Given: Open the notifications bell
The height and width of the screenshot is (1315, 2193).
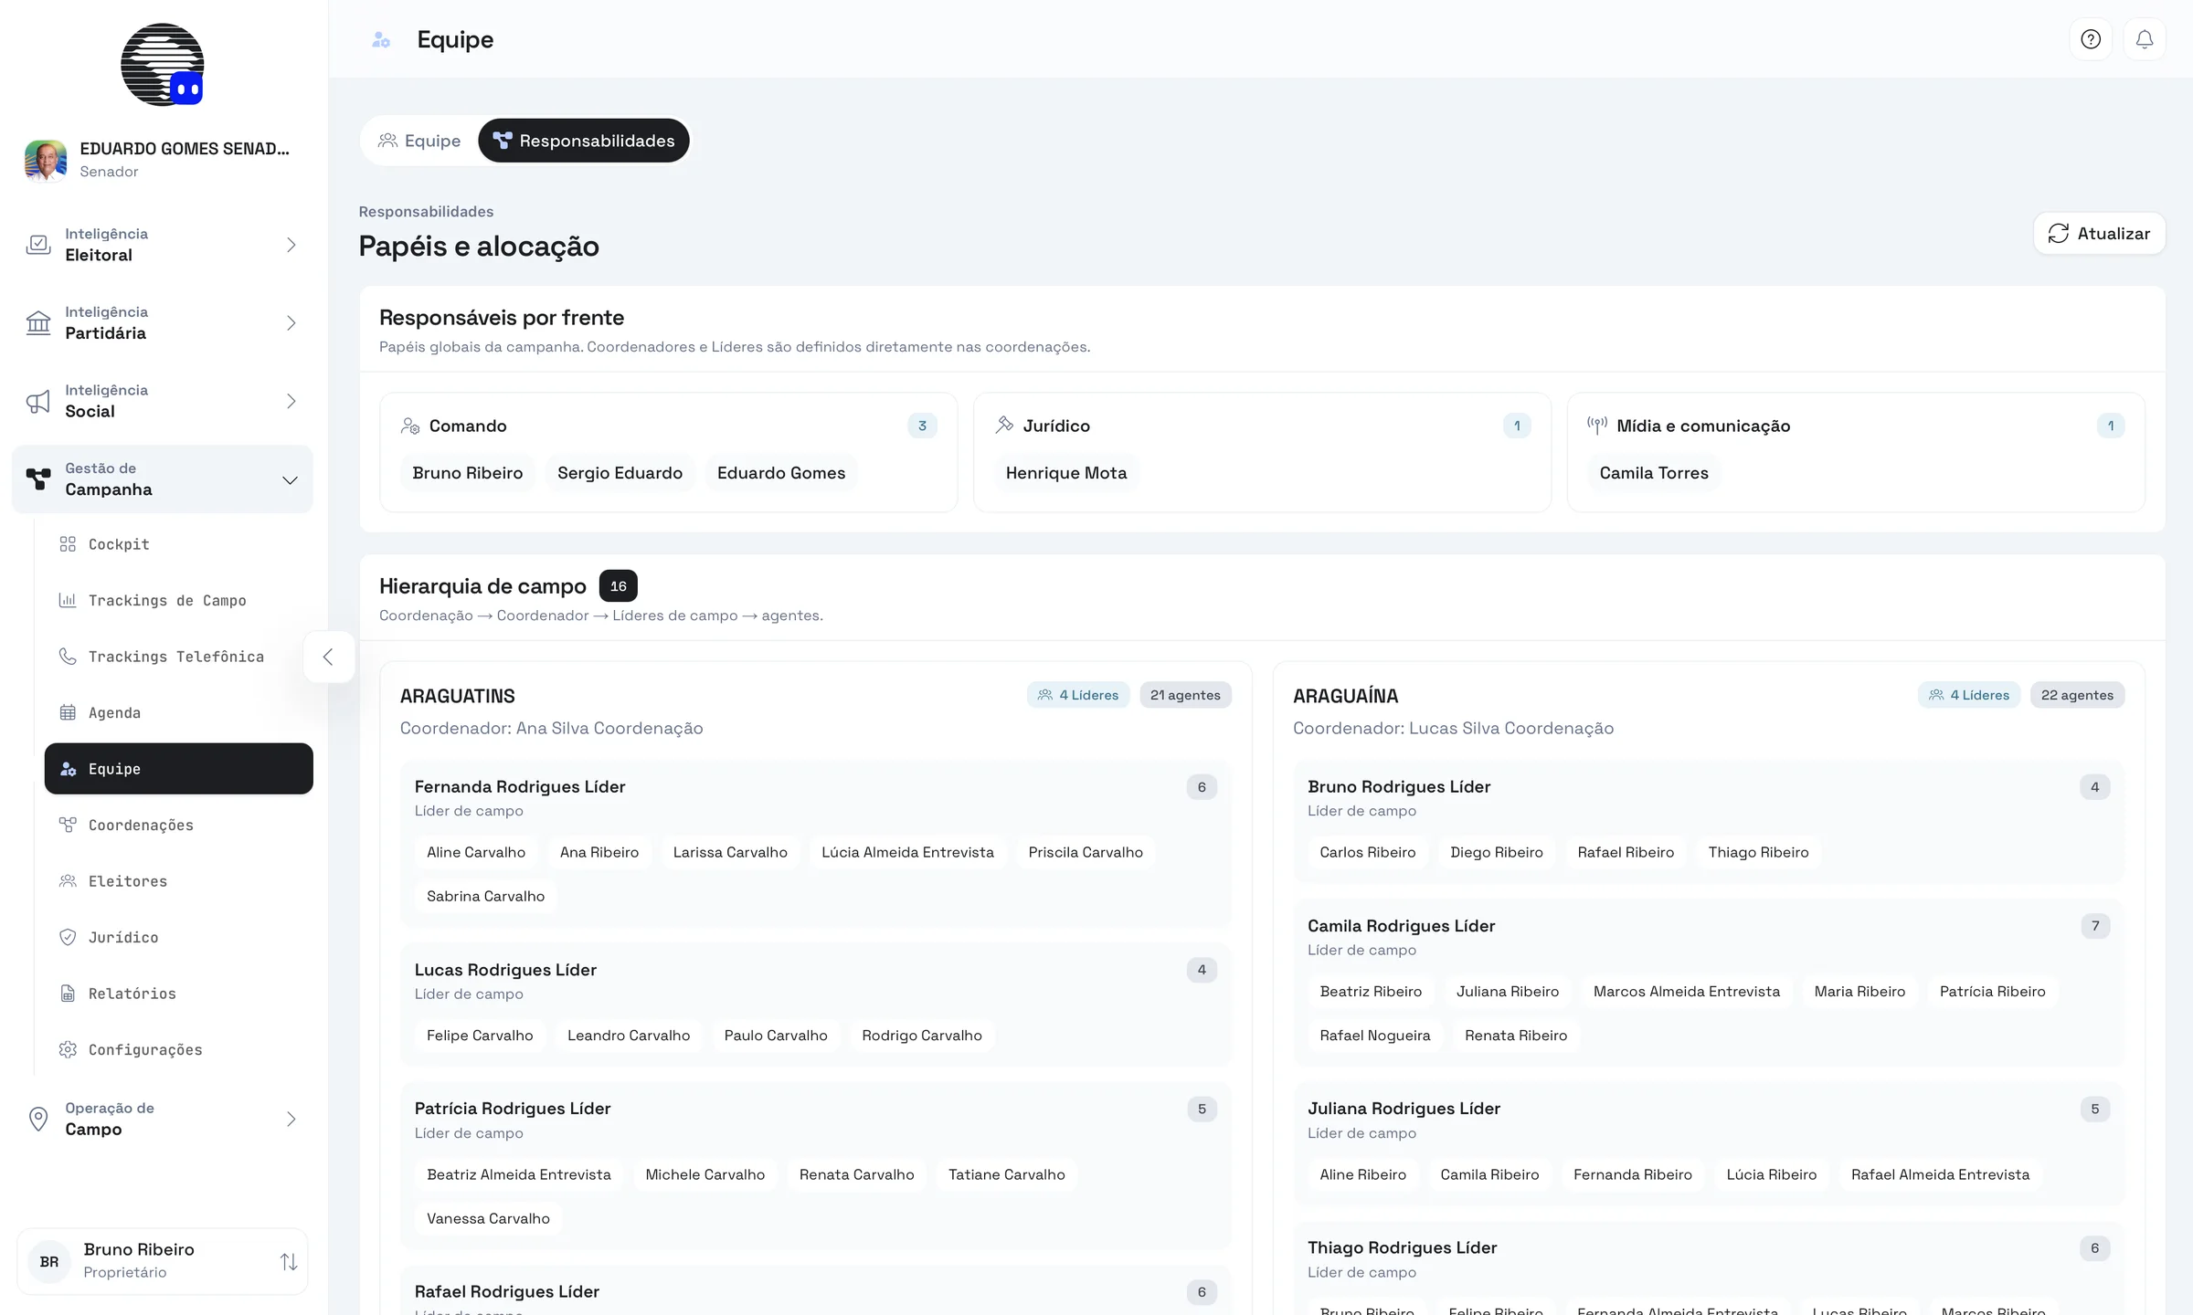Looking at the screenshot, I should click(2145, 39).
